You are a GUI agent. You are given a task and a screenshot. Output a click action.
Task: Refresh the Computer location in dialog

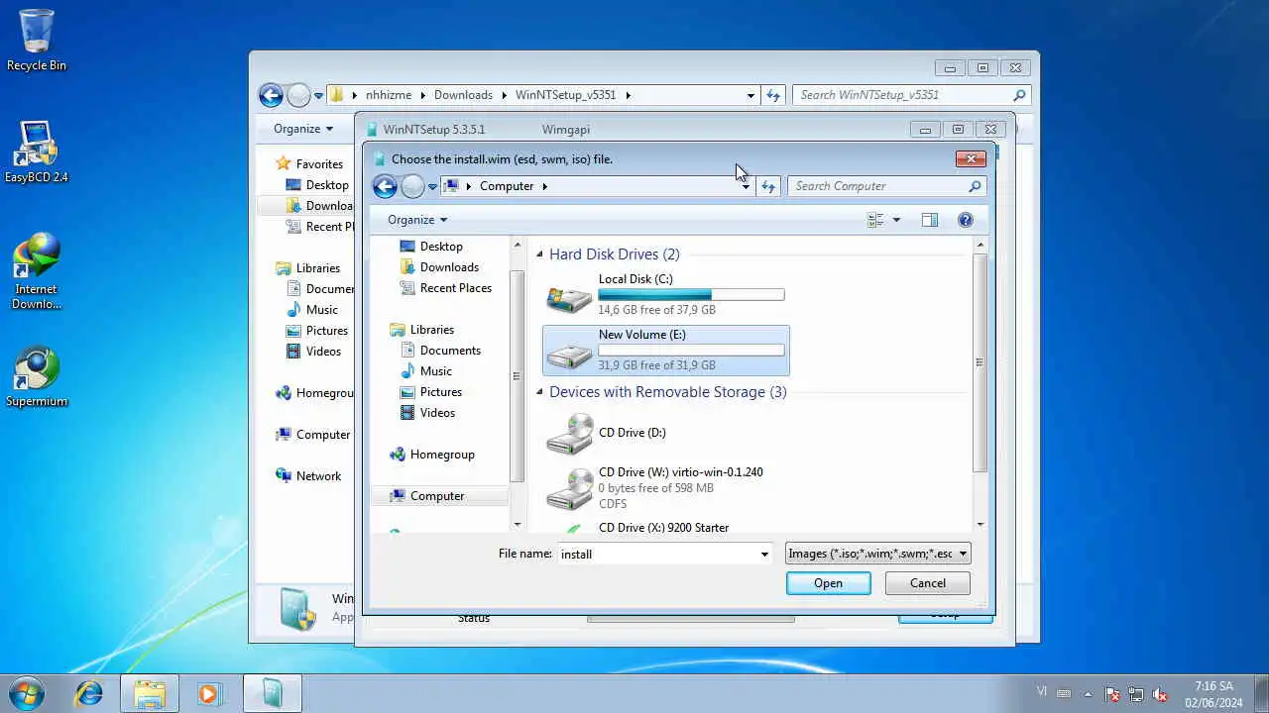[768, 186]
